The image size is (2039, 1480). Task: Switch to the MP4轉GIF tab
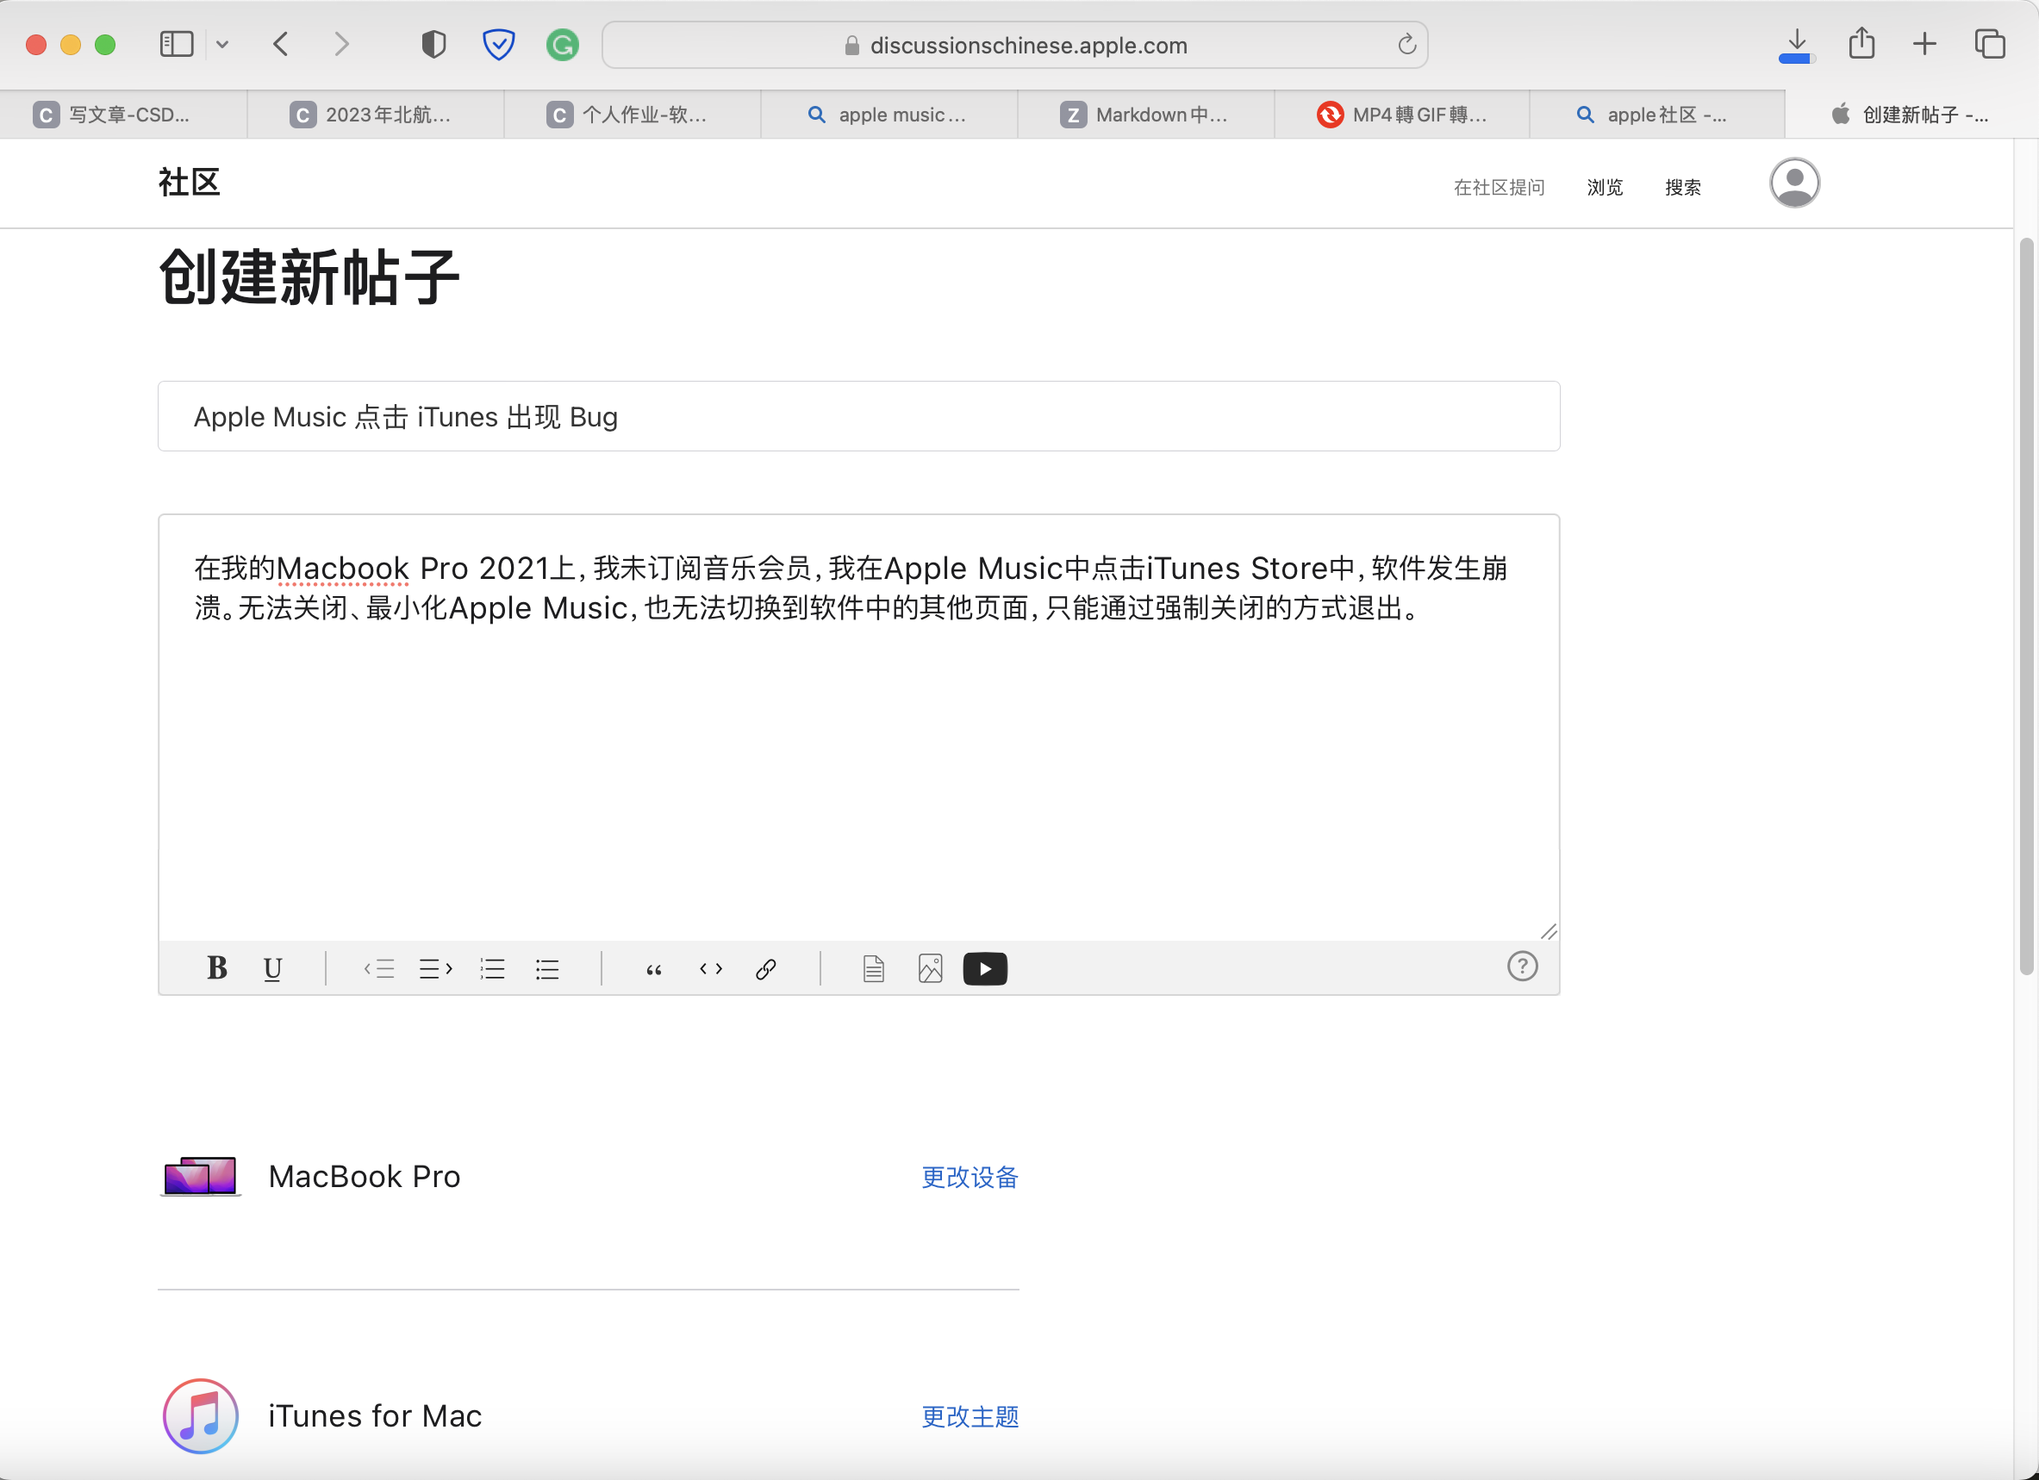tap(1402, 114)
